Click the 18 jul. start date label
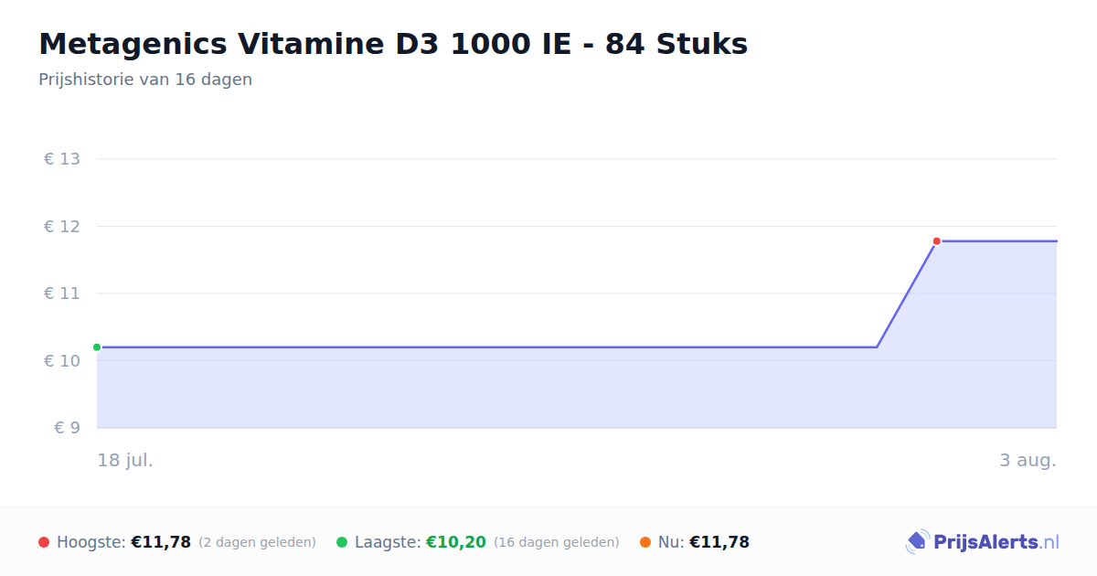 pos(125,460)
